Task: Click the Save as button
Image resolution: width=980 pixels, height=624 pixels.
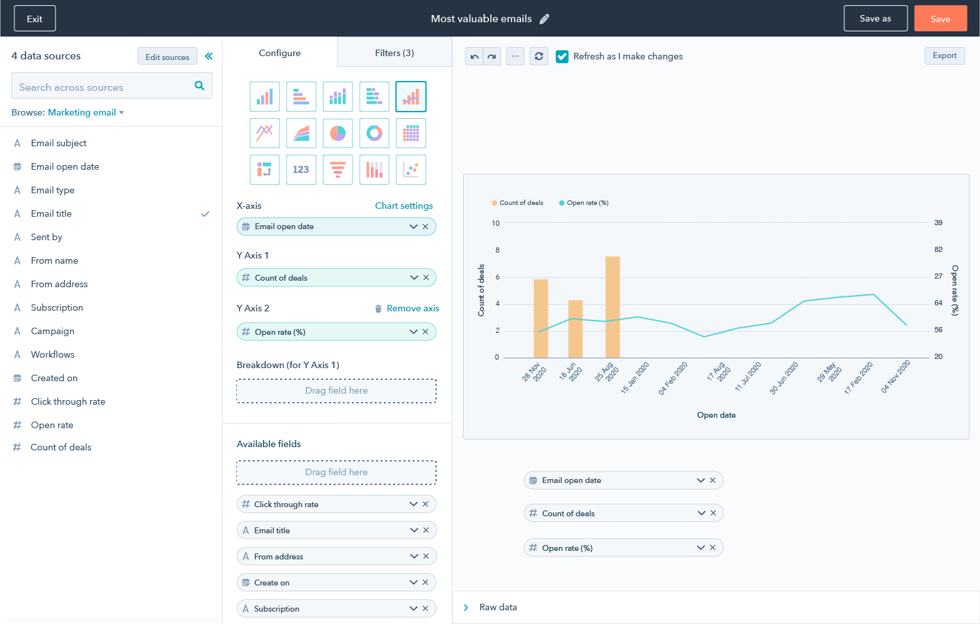Action: click(x=876, y=18)
